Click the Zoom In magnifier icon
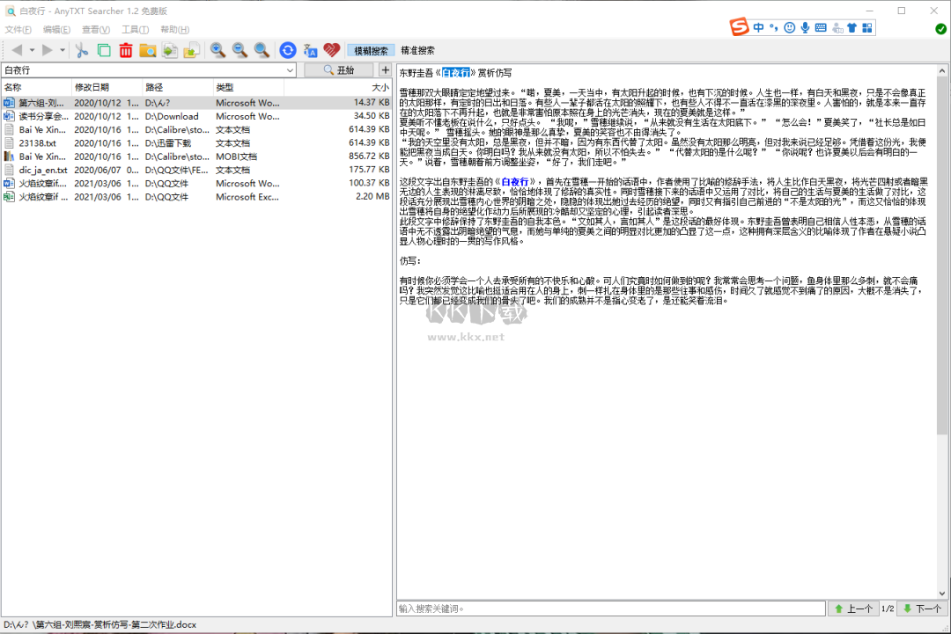The width and height of the screenshot is (951, 634). [217, 50]
